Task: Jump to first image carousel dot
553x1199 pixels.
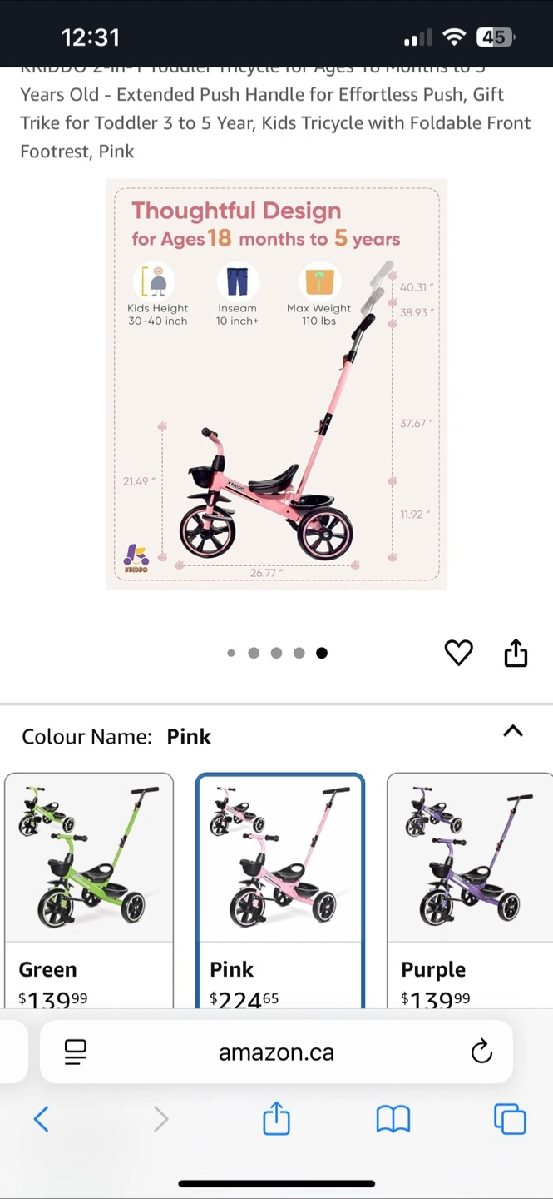Action: pyautogui.click(x=231, y=653)
